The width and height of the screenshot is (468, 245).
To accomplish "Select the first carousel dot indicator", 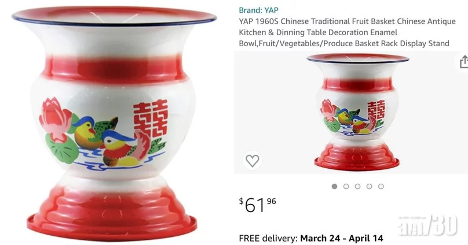I will [334, 187].
